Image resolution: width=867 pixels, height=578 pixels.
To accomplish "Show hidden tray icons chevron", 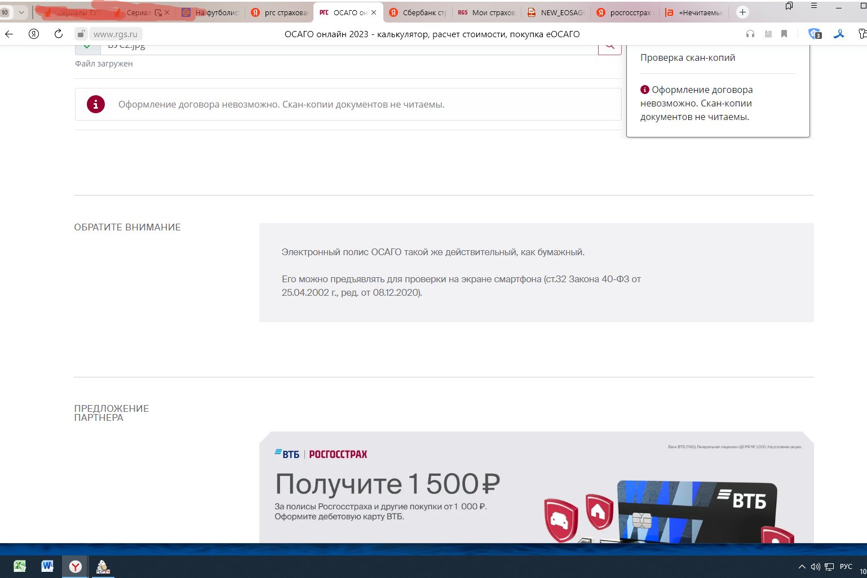I will click(802, 567).
